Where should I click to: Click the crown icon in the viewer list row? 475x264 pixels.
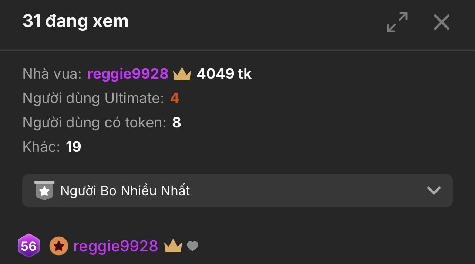click(x=173, y=246)
